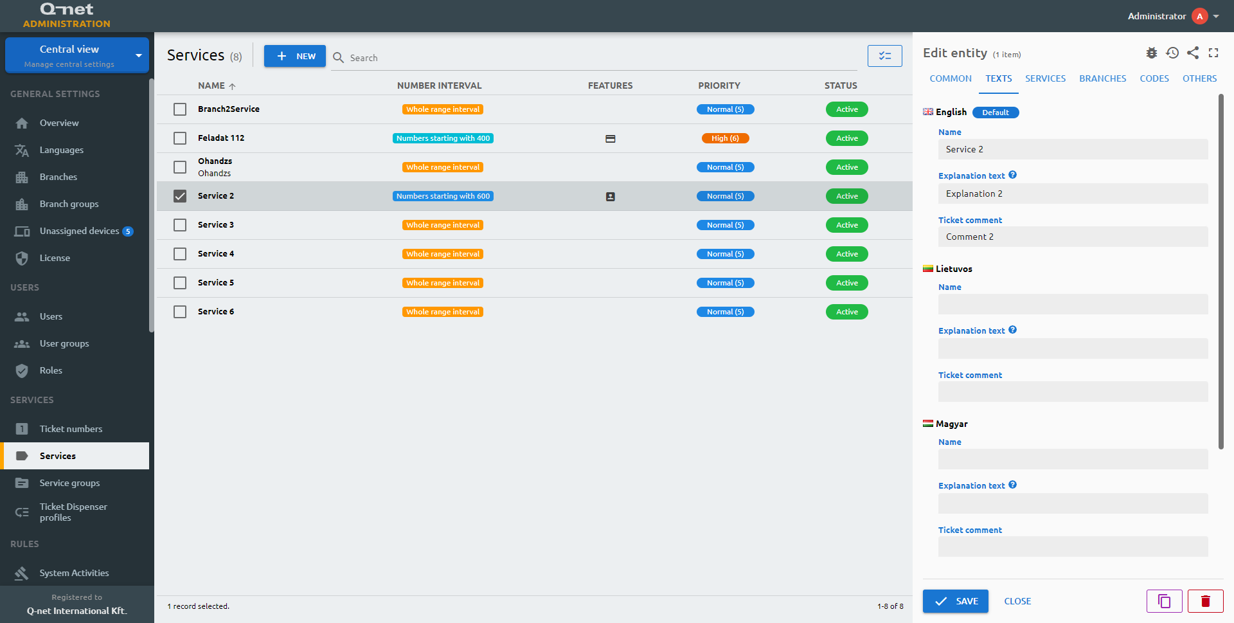The image size is (1234, 623).
Task: Open the debug bug icon in Edit entity
Action: [x=1152, y=53]
